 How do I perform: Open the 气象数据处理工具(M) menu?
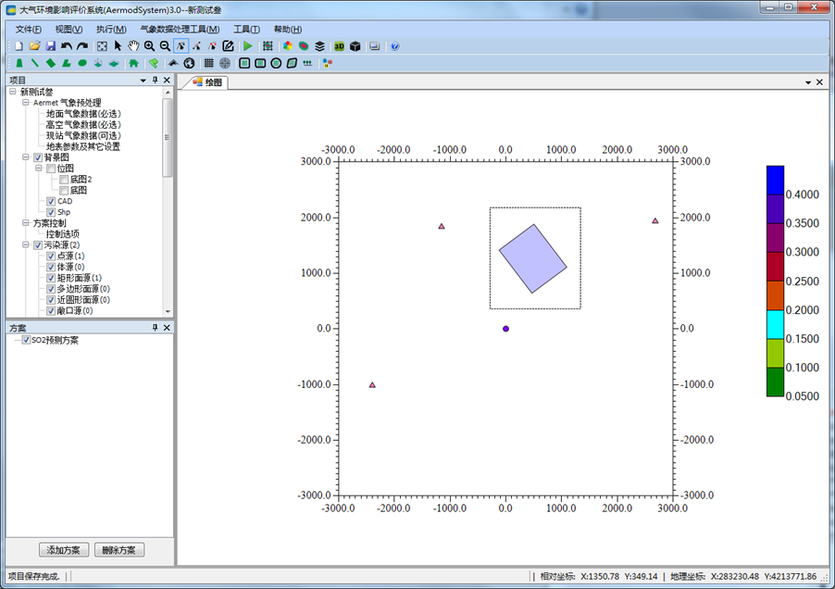tap(180, 29)
